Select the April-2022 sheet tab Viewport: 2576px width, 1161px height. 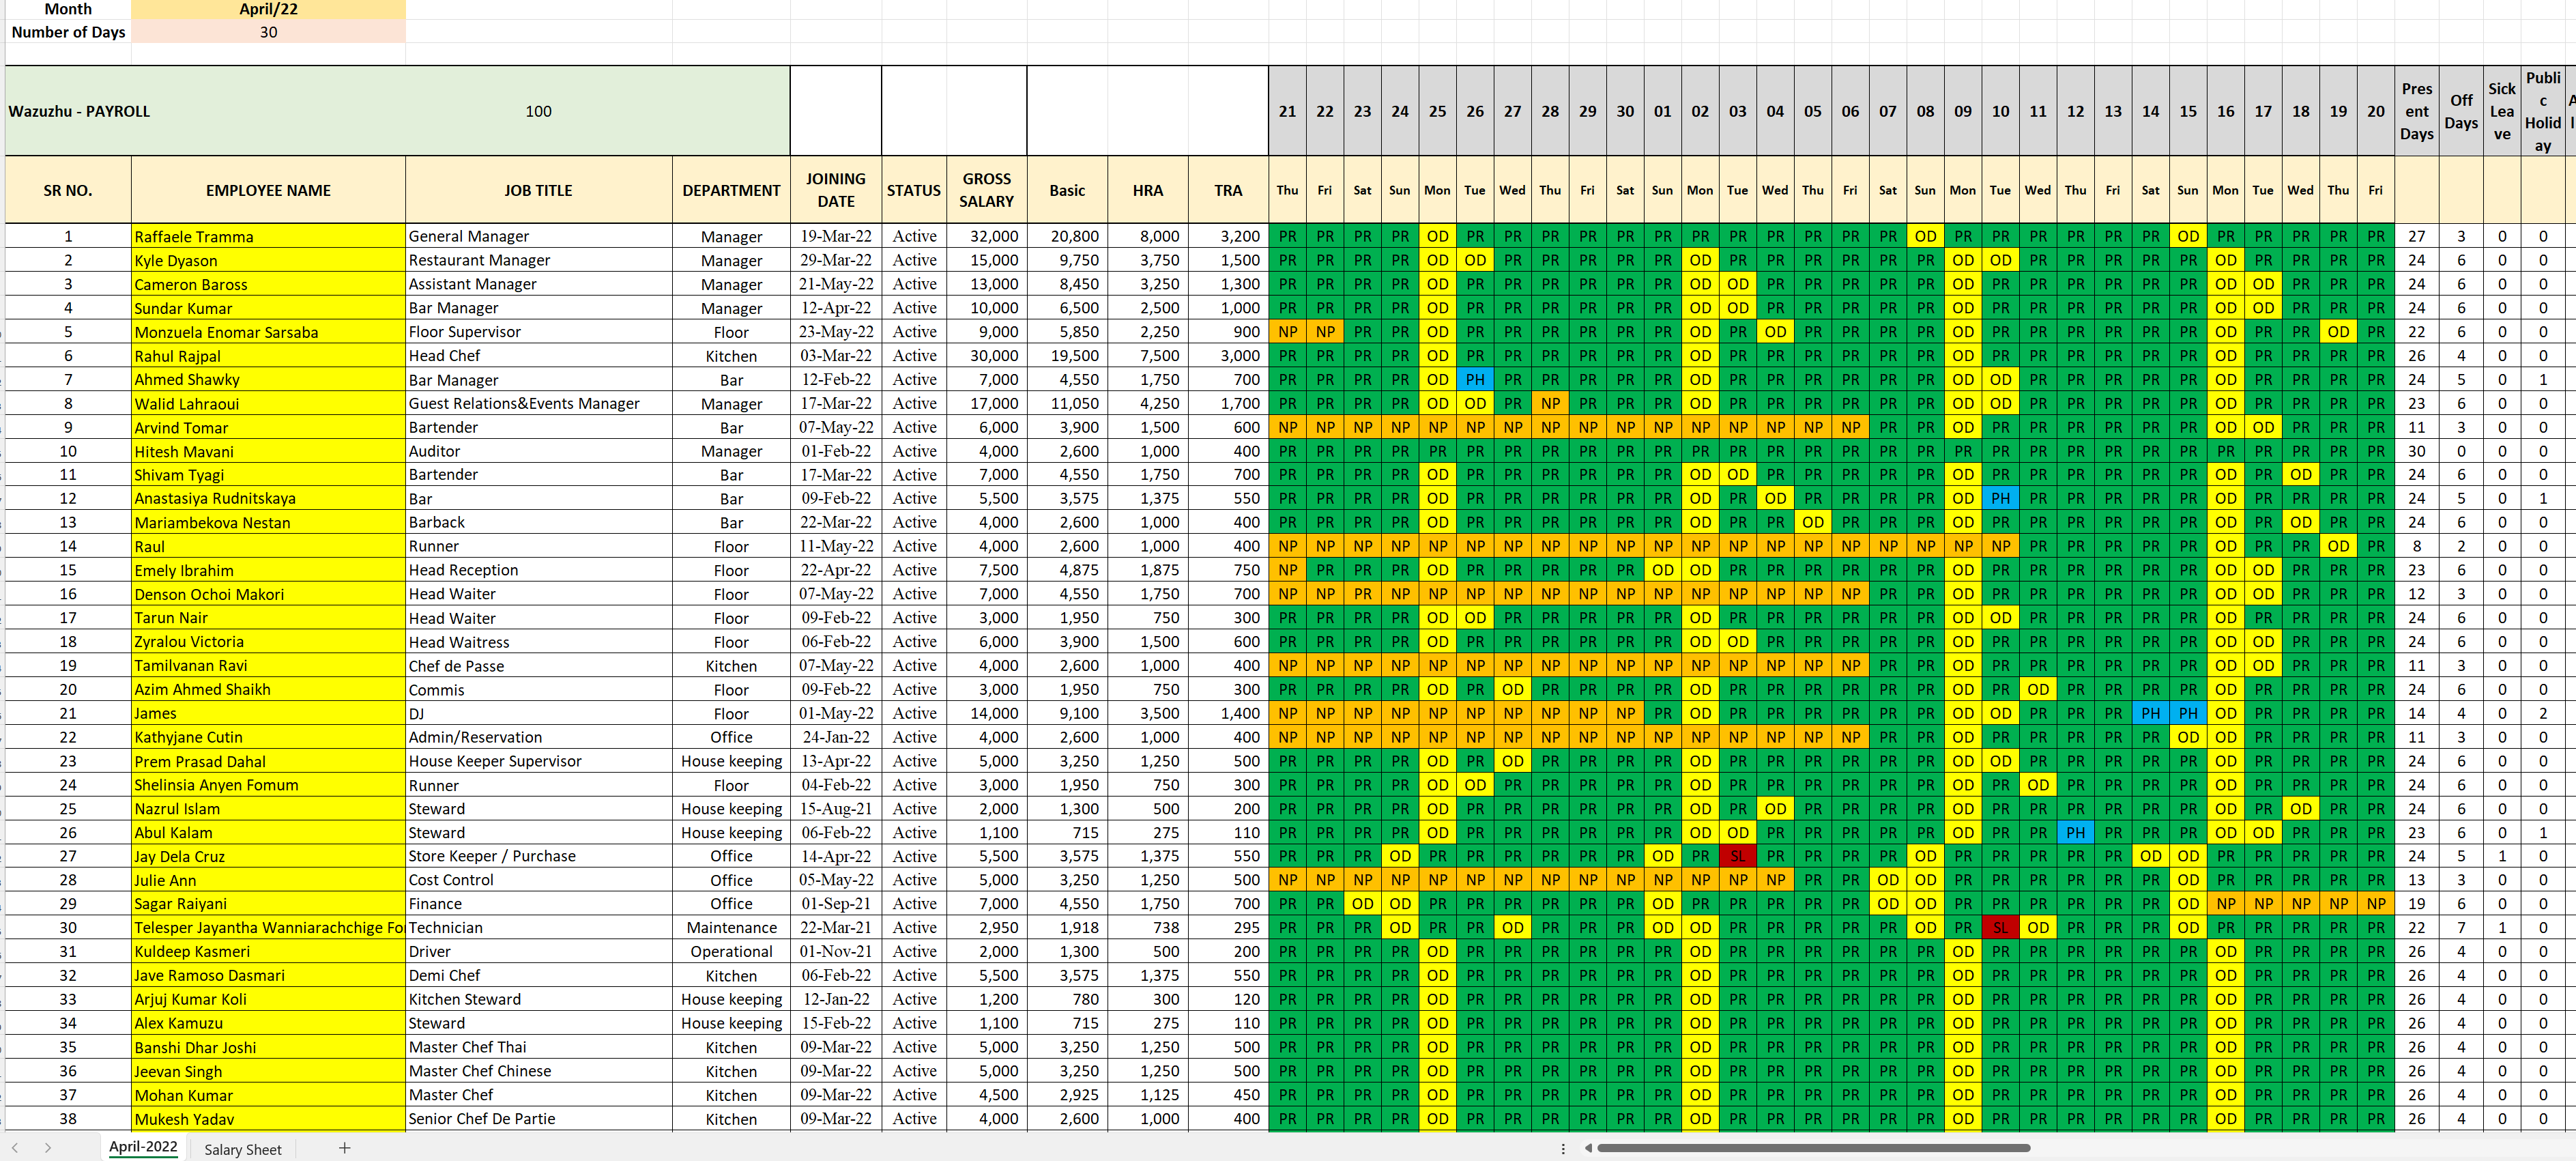143,1147
